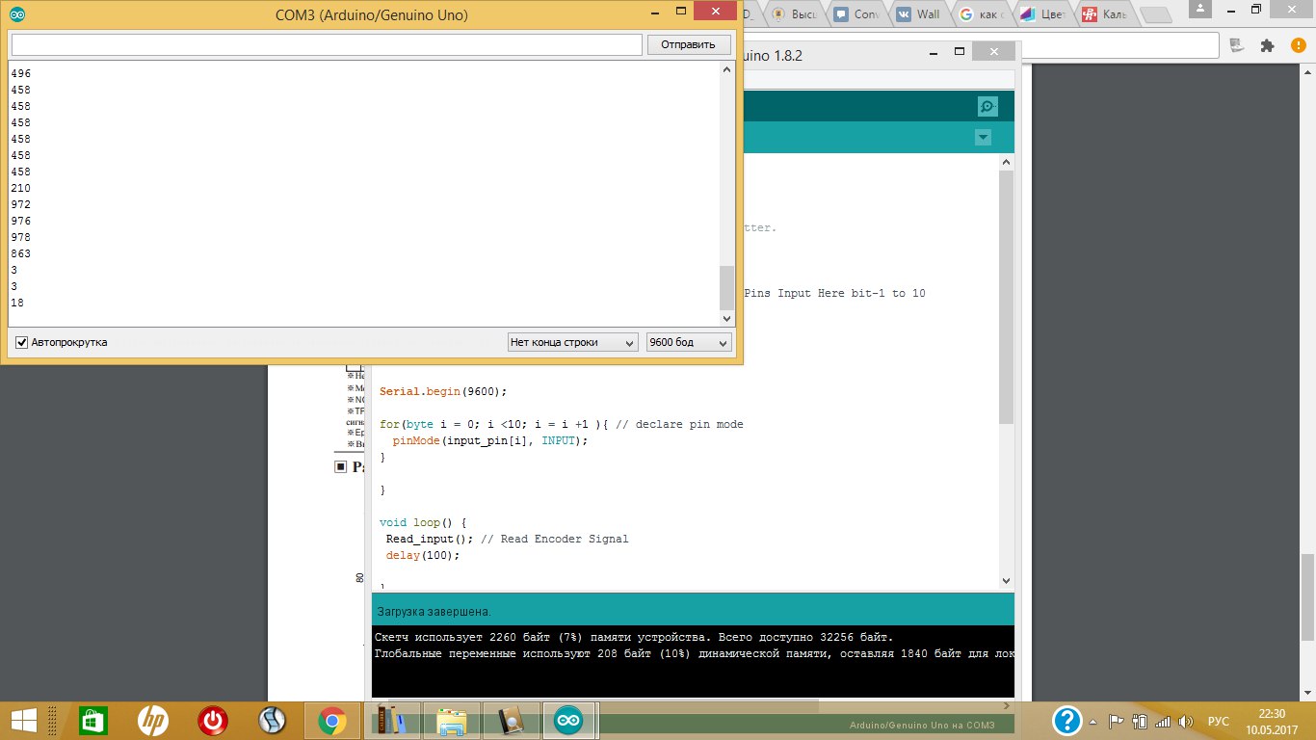Click the Arduino logo in COM3 title bar
Screen dimensions: 1316x740
pyautogui.click(x=18, y=14)
